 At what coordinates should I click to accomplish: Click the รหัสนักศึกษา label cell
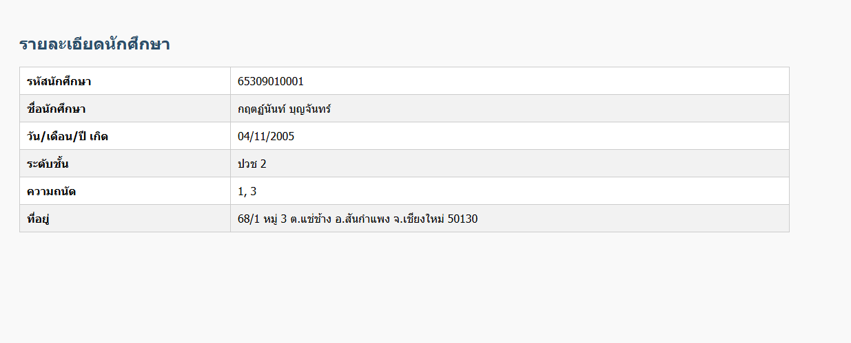click(125, 81)
